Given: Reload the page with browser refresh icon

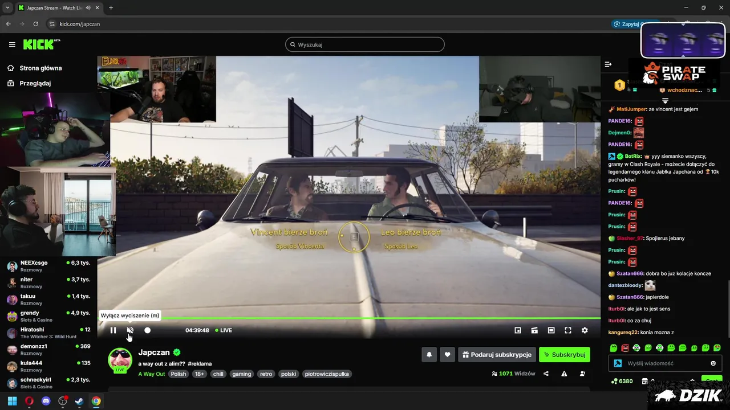Looking at the screenshot, I should (36, 24).
